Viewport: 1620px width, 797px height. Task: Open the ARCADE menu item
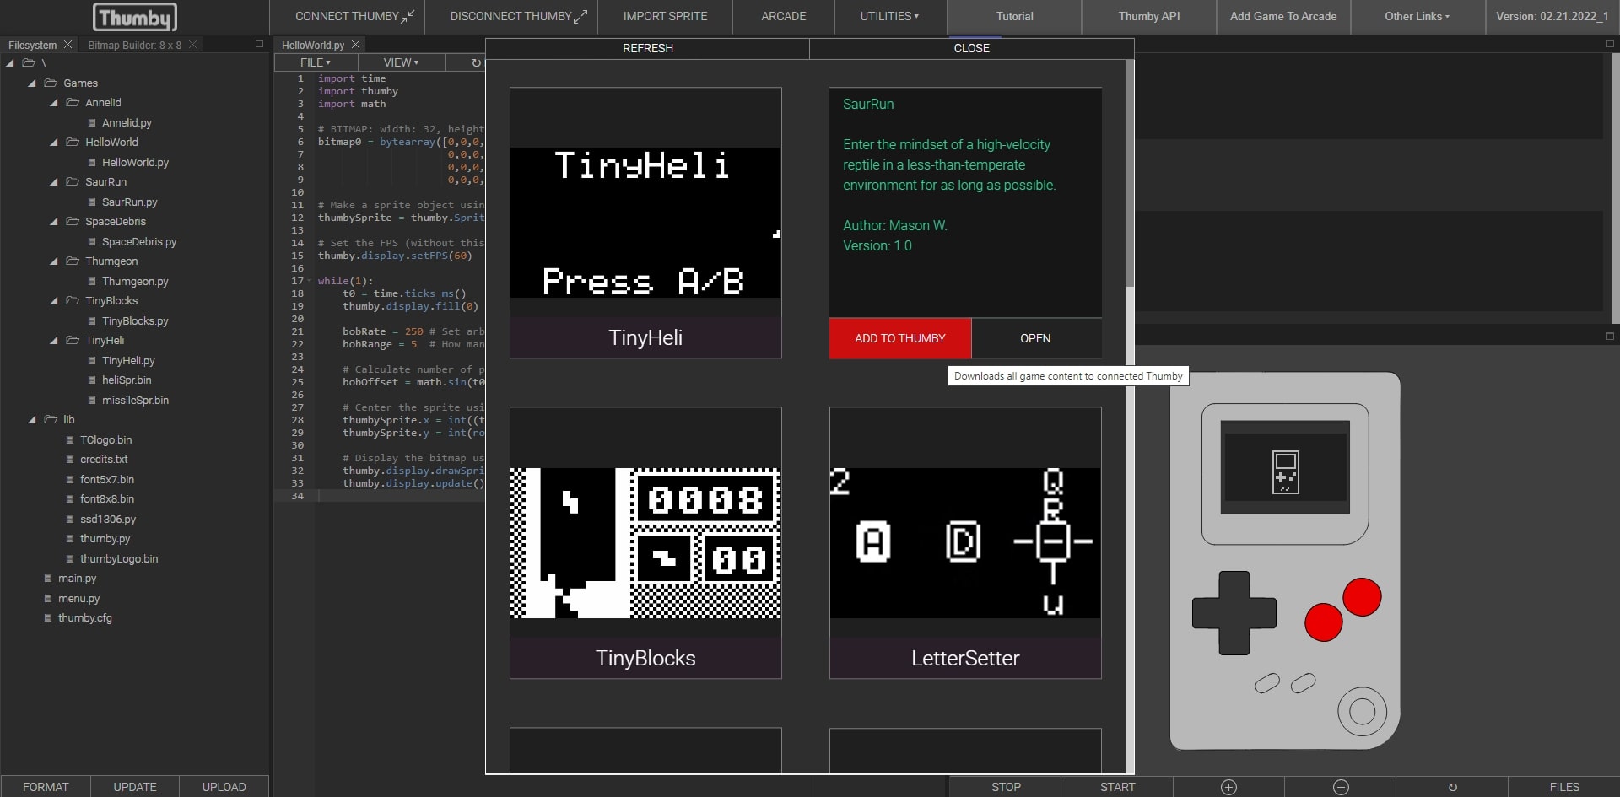point(783,16)
